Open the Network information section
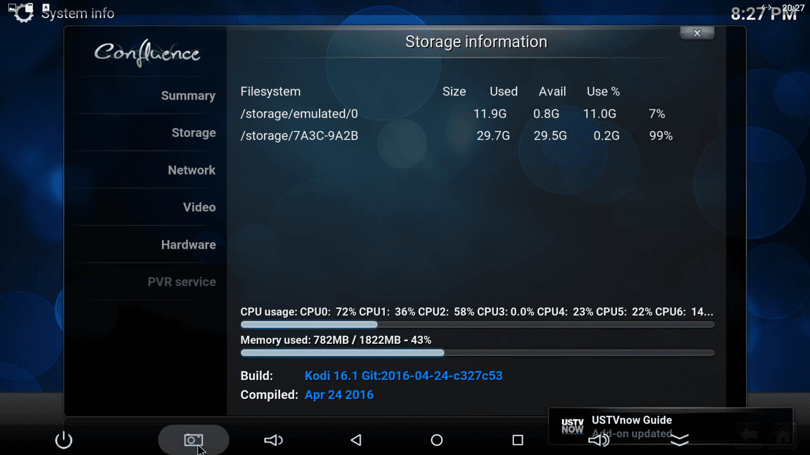Viewport: 810px width, 455px height. click(x=191, y=170)
